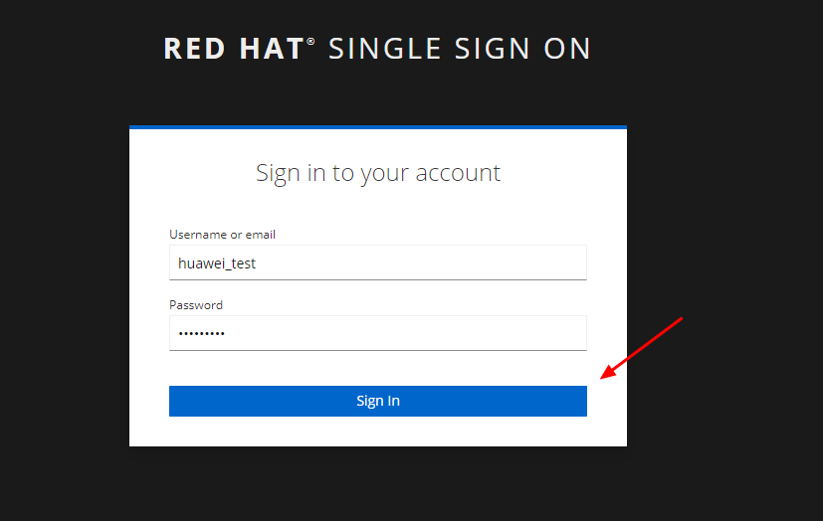Click the word "HAT" in the logo

[x=271, y=49]
